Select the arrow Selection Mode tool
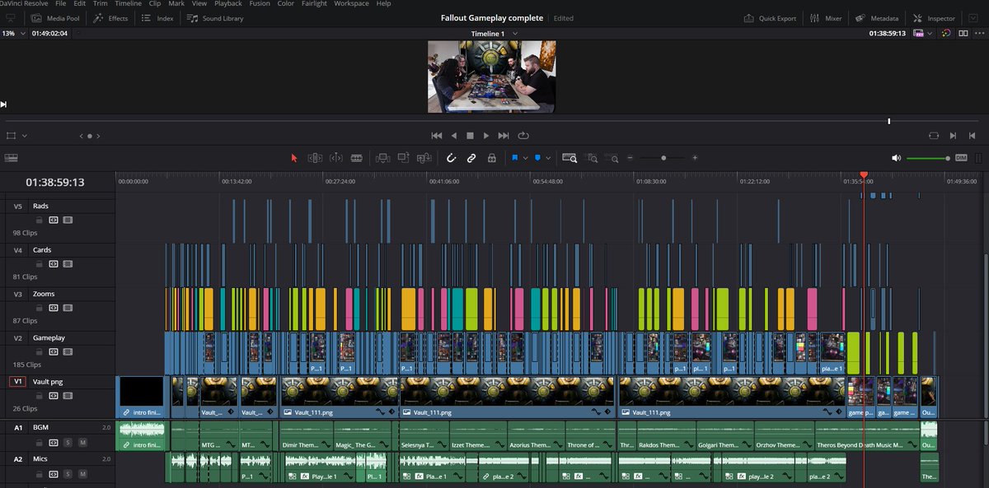Image resolution: width=989 pixels, height=488 pixels. pyautogui.click(x=294, y=157)
